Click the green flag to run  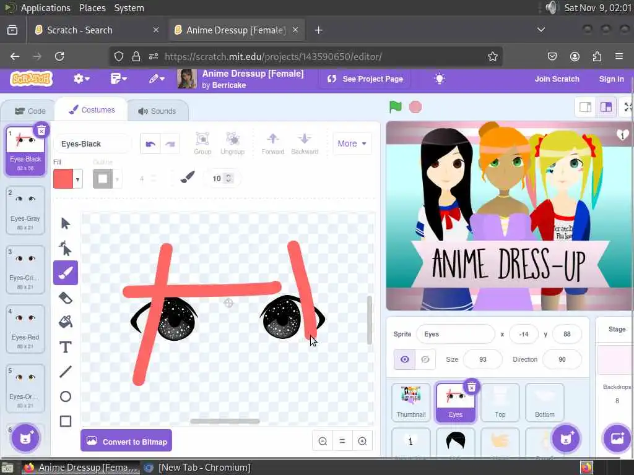396,107
